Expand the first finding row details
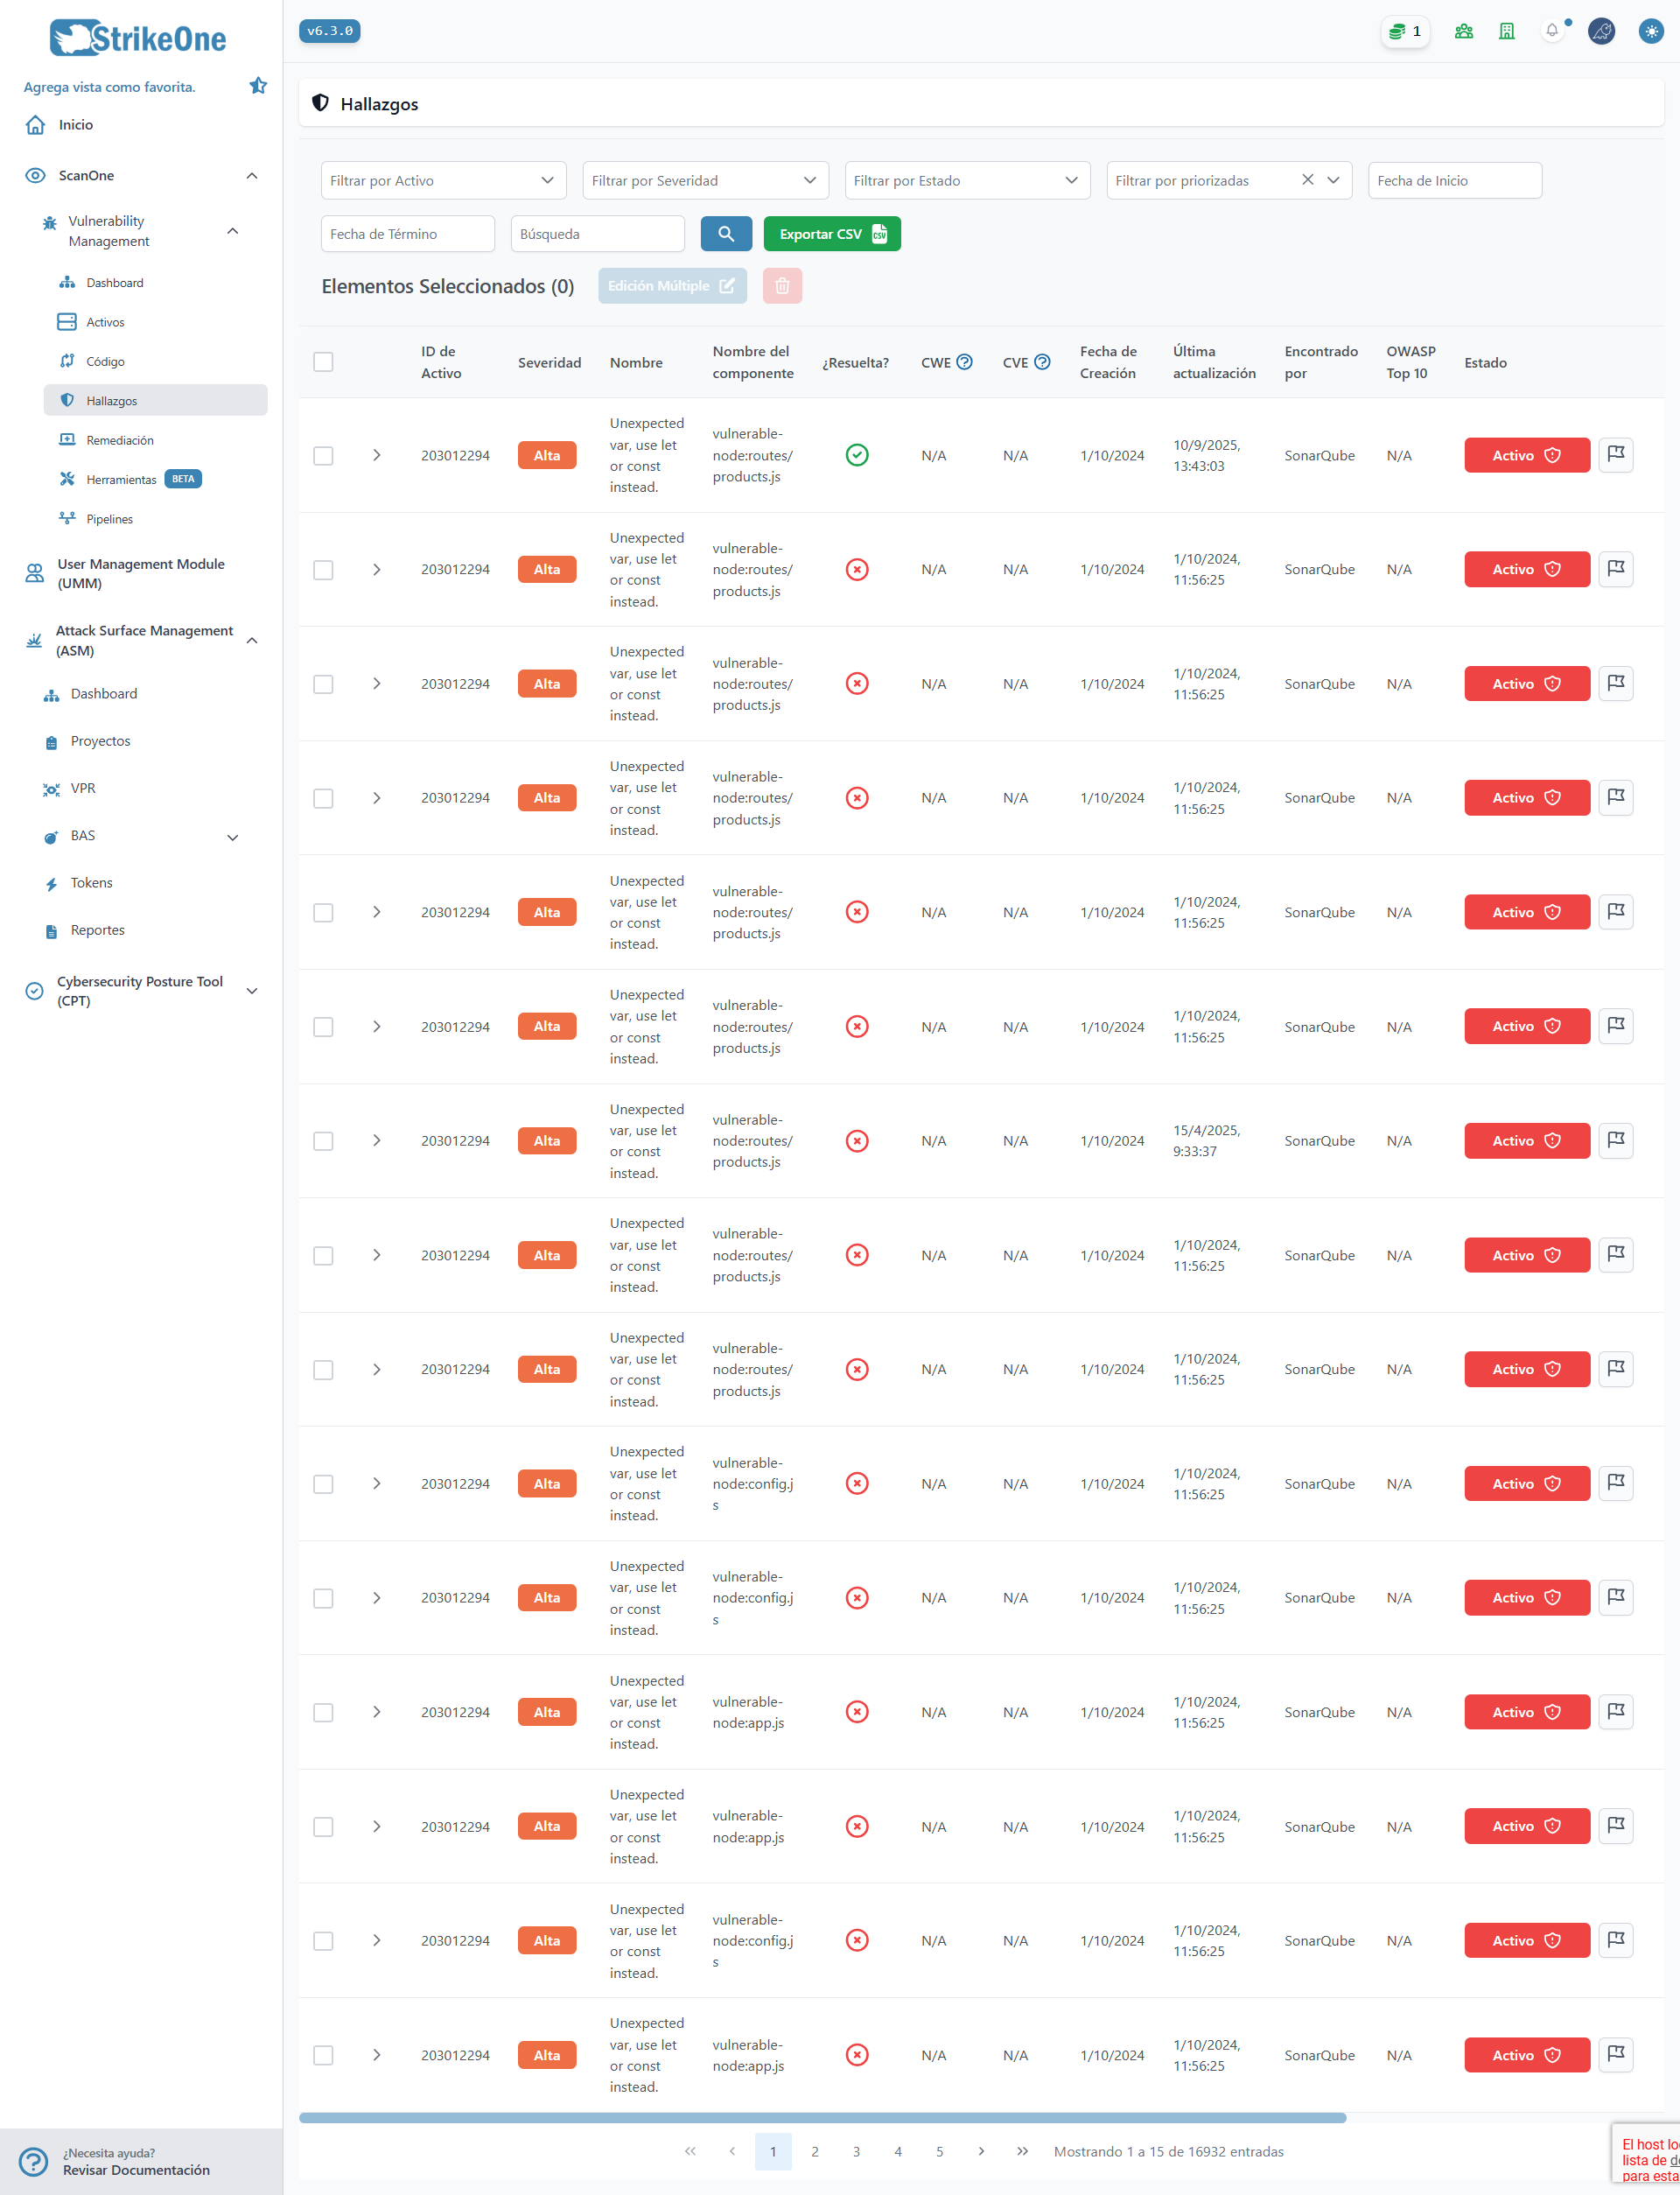Image resolution: width=1680 pixels, height=2195 pixels. (377, 455)
